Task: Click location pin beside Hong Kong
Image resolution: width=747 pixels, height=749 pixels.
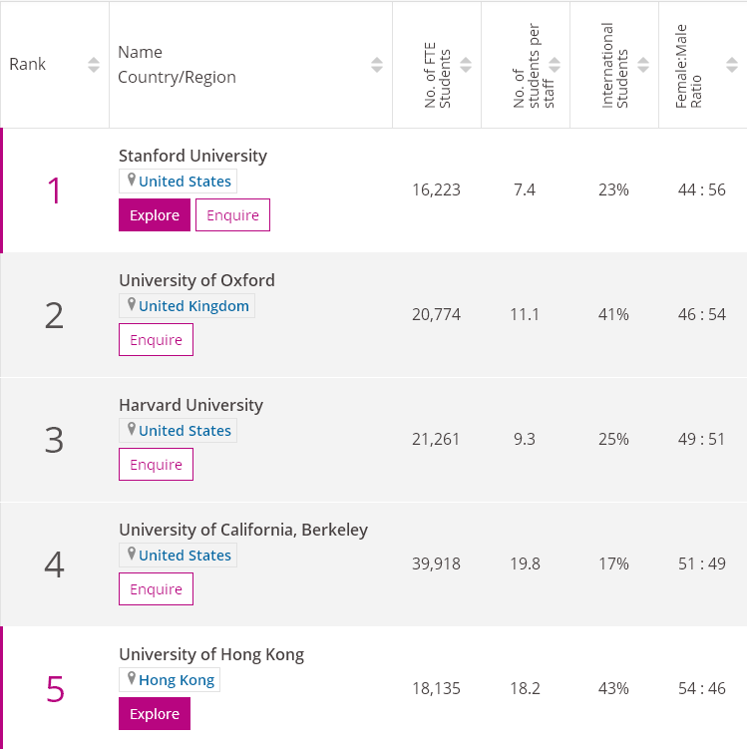Action: (131, 679)
